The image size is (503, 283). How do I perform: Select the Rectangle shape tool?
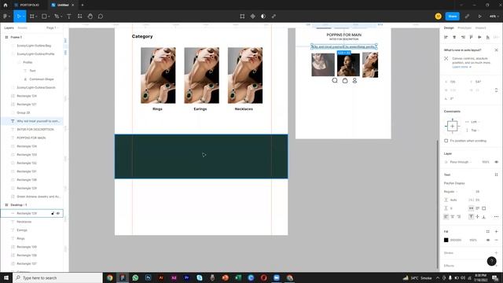point(44,16)
